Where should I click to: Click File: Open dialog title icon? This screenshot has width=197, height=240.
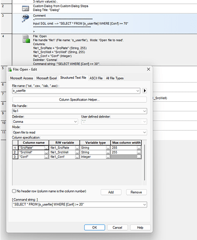[x=10, y=70]
